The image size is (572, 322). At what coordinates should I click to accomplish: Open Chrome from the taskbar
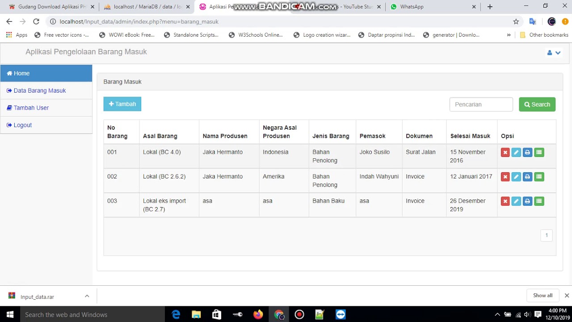click(x=279, y=314)
